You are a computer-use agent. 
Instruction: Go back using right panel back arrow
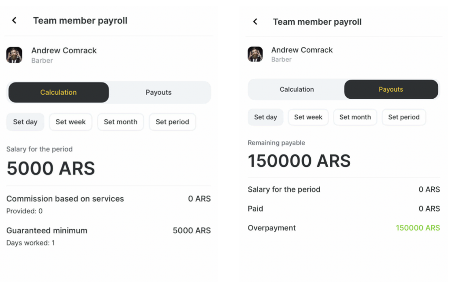(255, 22)
